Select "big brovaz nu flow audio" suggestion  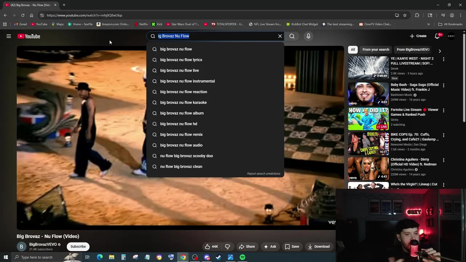215,145
